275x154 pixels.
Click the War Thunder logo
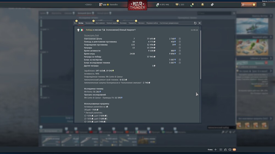point(137,5)
